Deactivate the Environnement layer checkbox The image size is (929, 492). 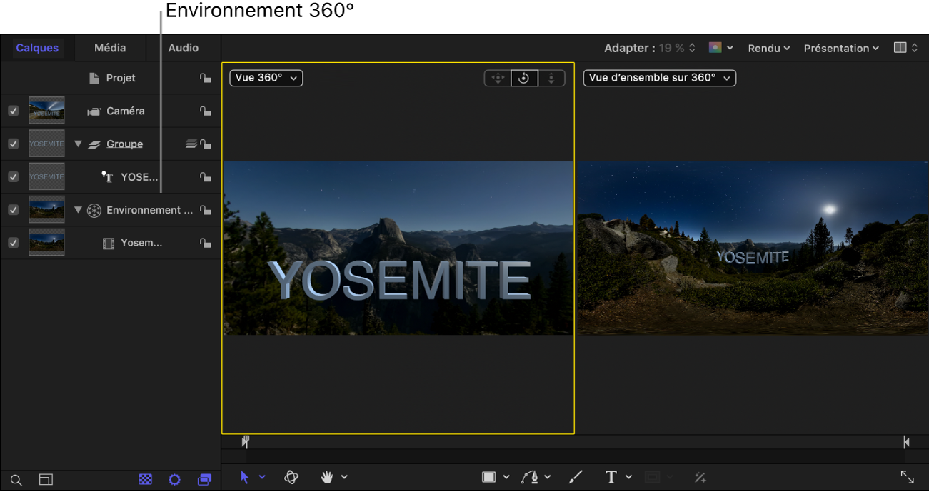(x=13, y=209)
